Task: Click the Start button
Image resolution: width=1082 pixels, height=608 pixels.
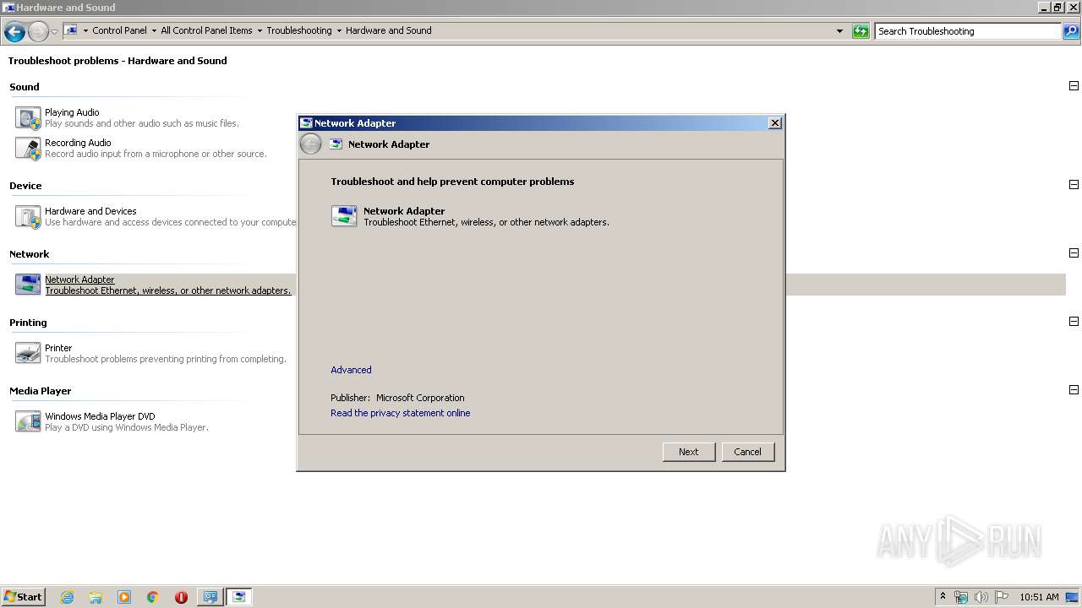Action: pos(24,597)
